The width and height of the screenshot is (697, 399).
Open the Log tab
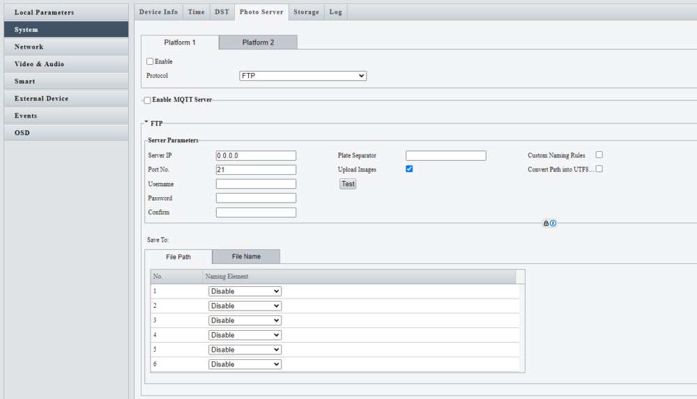(x=336, y=12)
